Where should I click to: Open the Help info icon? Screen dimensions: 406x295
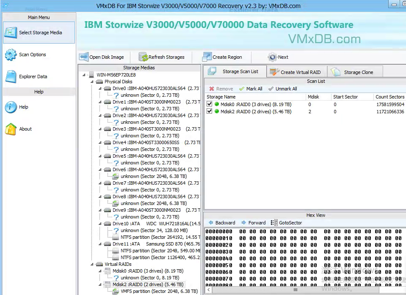[11, 107]
